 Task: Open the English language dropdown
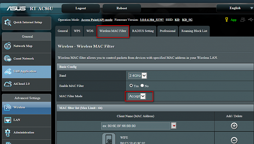pyautogui.click(x=235, y=8)
